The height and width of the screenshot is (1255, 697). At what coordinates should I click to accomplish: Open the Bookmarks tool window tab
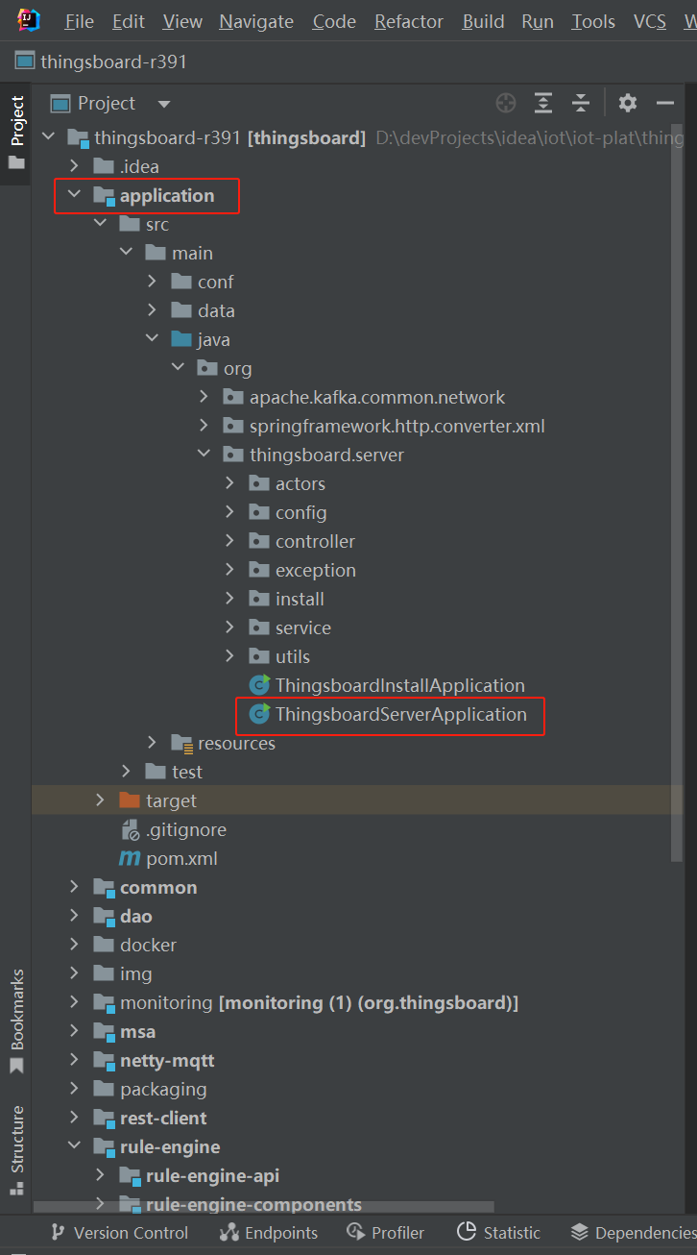click(16, 1021)
